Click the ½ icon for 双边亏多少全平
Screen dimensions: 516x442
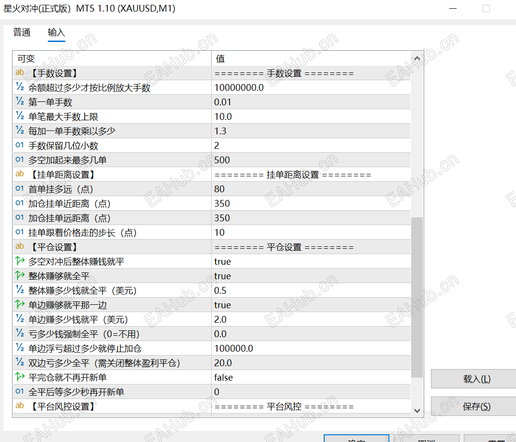pos(20,362)
